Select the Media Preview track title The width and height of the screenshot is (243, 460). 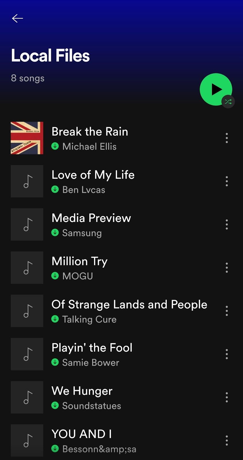coord(91,218)
